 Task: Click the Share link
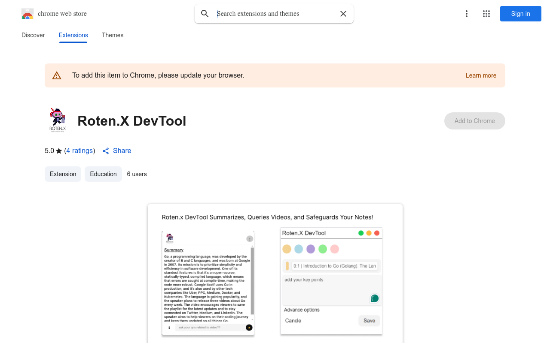[122, 151]
